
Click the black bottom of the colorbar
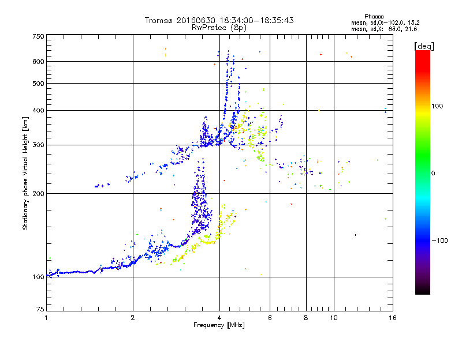(x=423, y=290)
